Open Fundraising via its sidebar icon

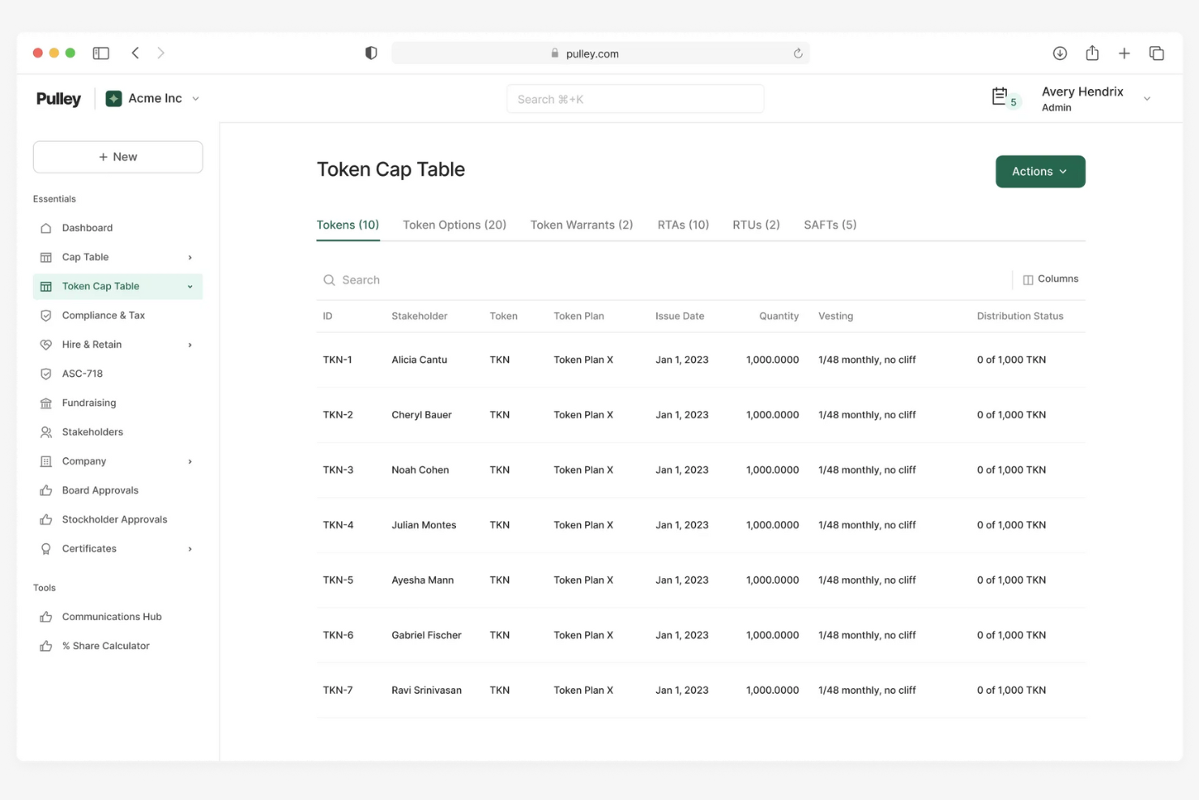(x=47, y=403)
